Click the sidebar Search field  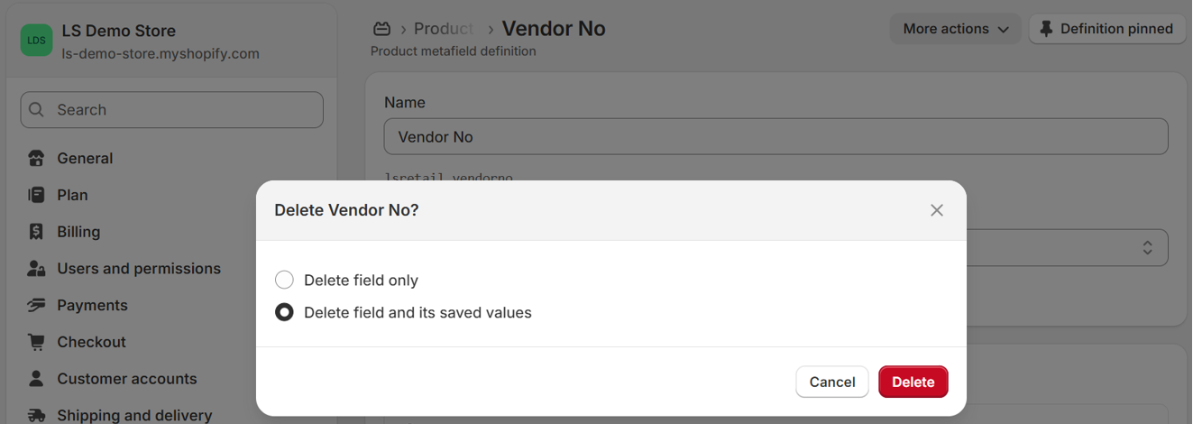pos(171,110)
